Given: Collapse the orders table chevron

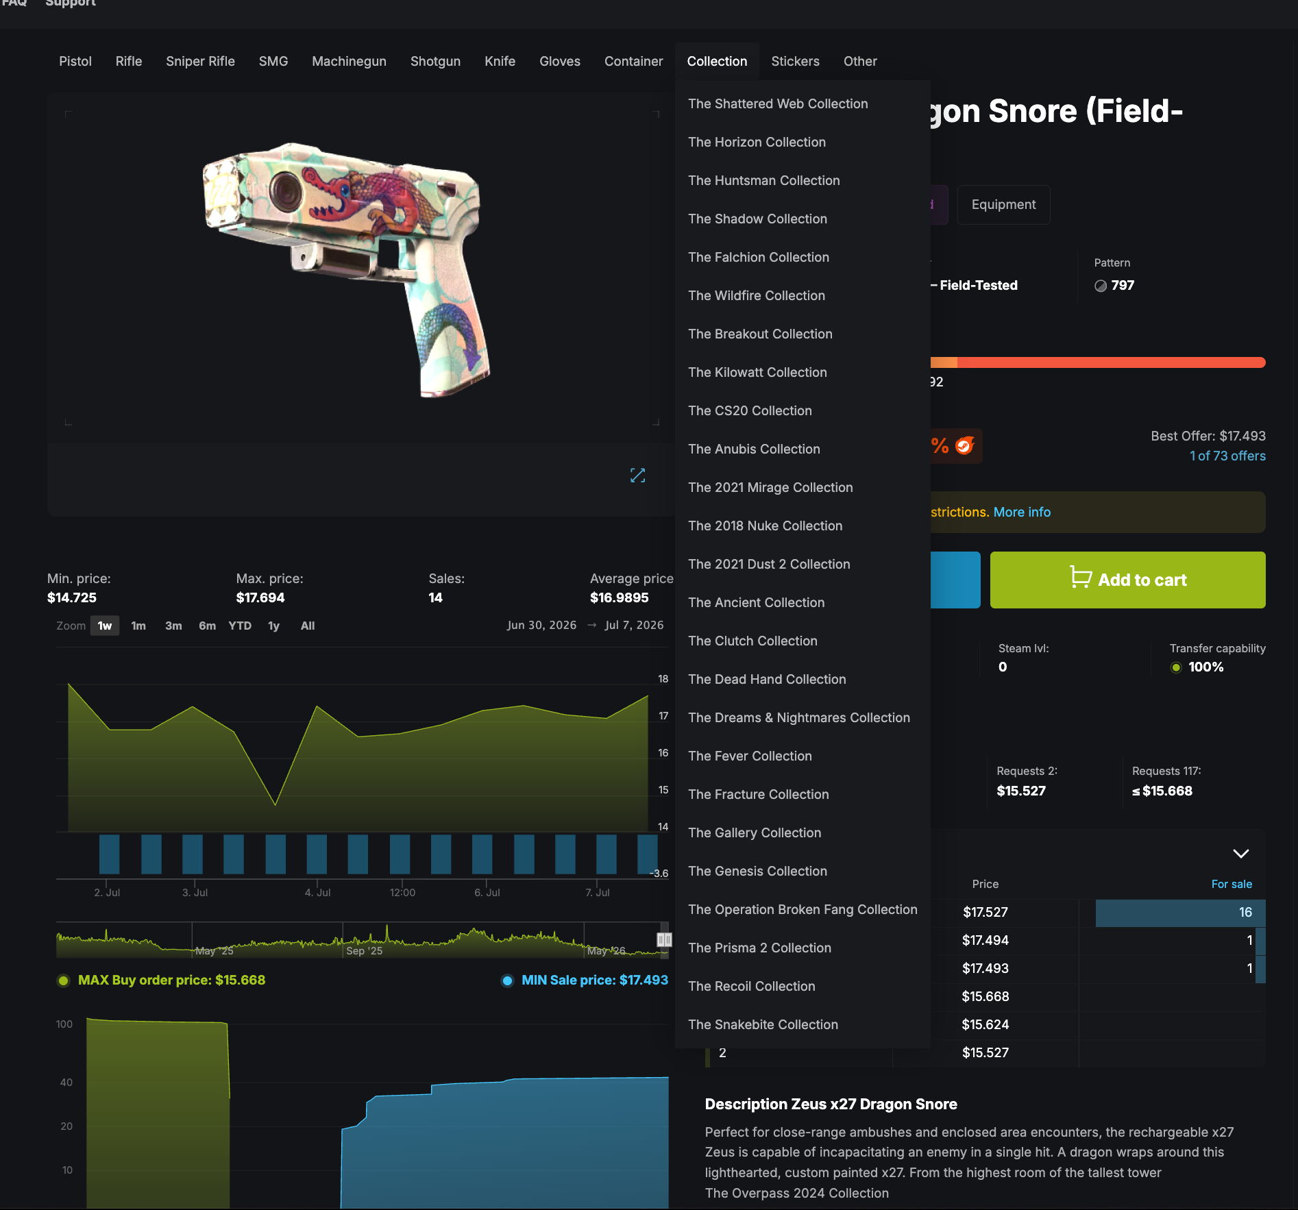Looking at the screenshot, I should [1240, 854].
